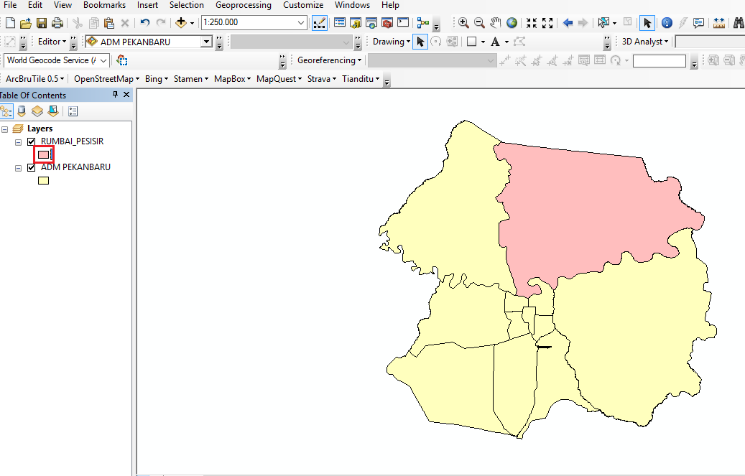Screen dimensions: 745x476
Task: Switch Table Of Contents to List By Source
Action: [x=21, y=111]
